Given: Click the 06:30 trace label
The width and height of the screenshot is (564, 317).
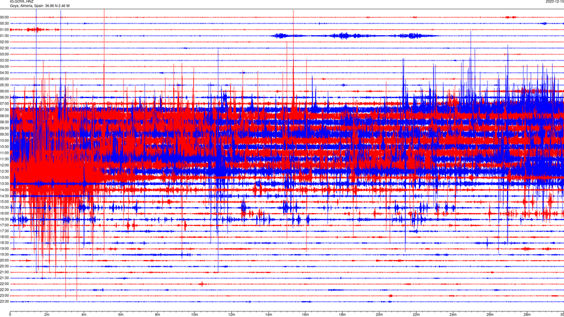Looking at the screenshot, I should (x=5, y=97).
